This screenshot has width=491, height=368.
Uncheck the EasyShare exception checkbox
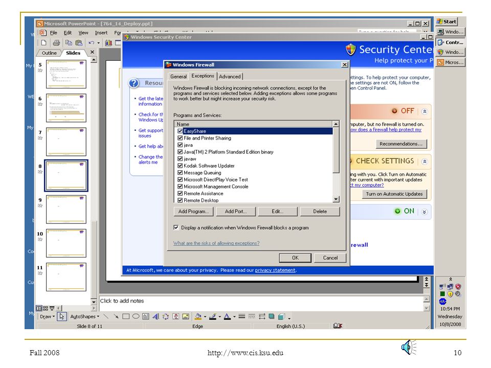[180, 131]
